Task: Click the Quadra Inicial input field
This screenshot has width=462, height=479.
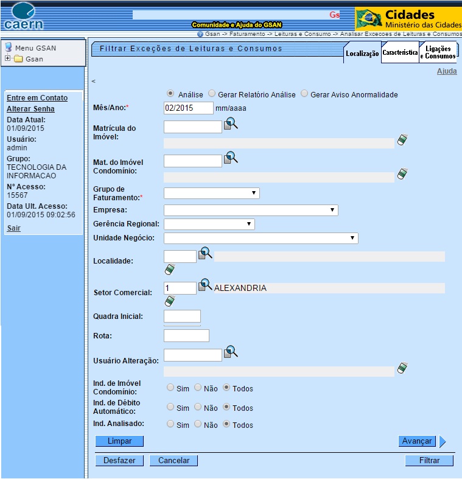Action: pyautogui.click(x=182, y=316)
